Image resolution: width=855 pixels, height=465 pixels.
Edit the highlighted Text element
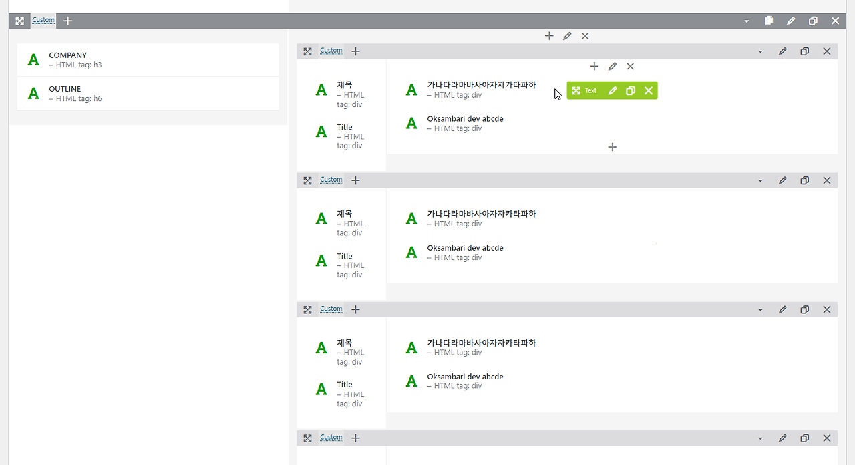coord(613,90)
